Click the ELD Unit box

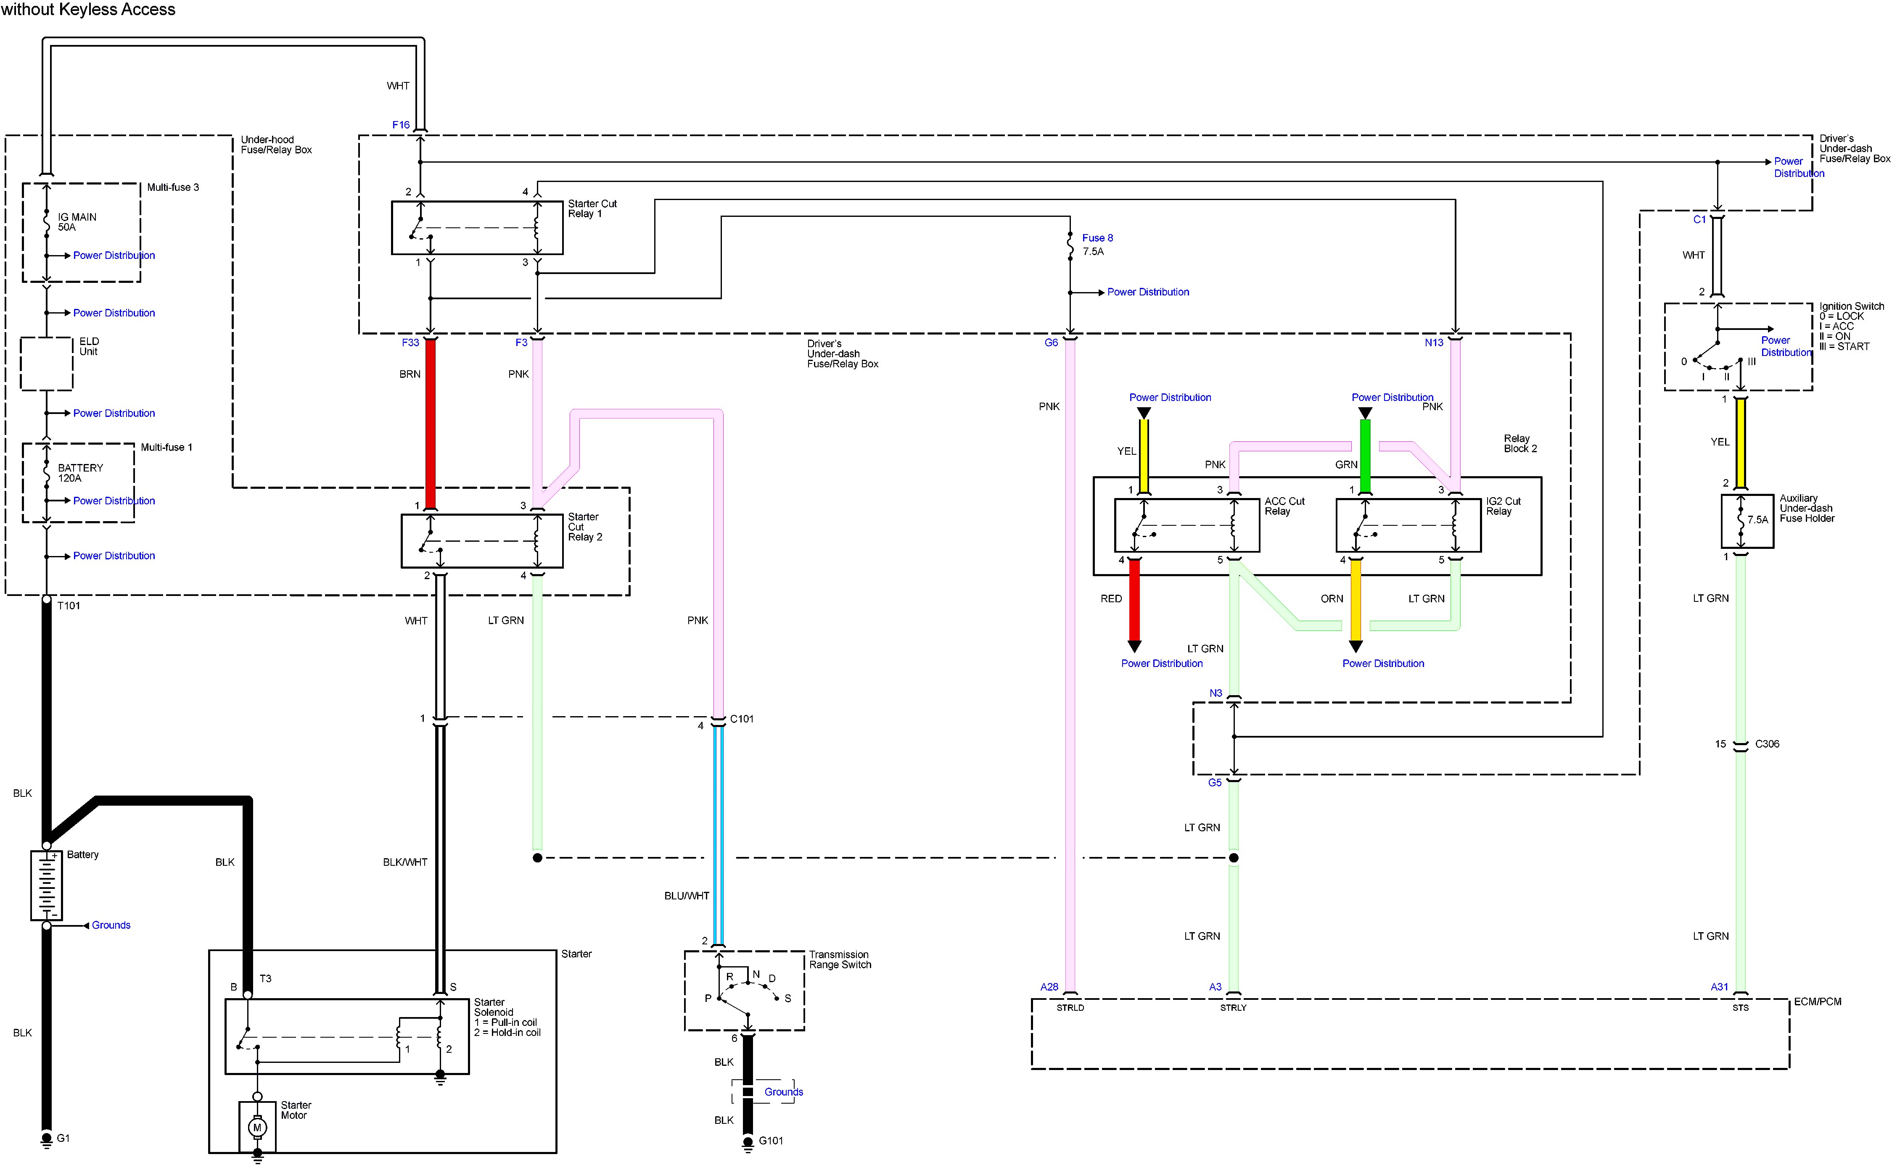coord(46,364)
